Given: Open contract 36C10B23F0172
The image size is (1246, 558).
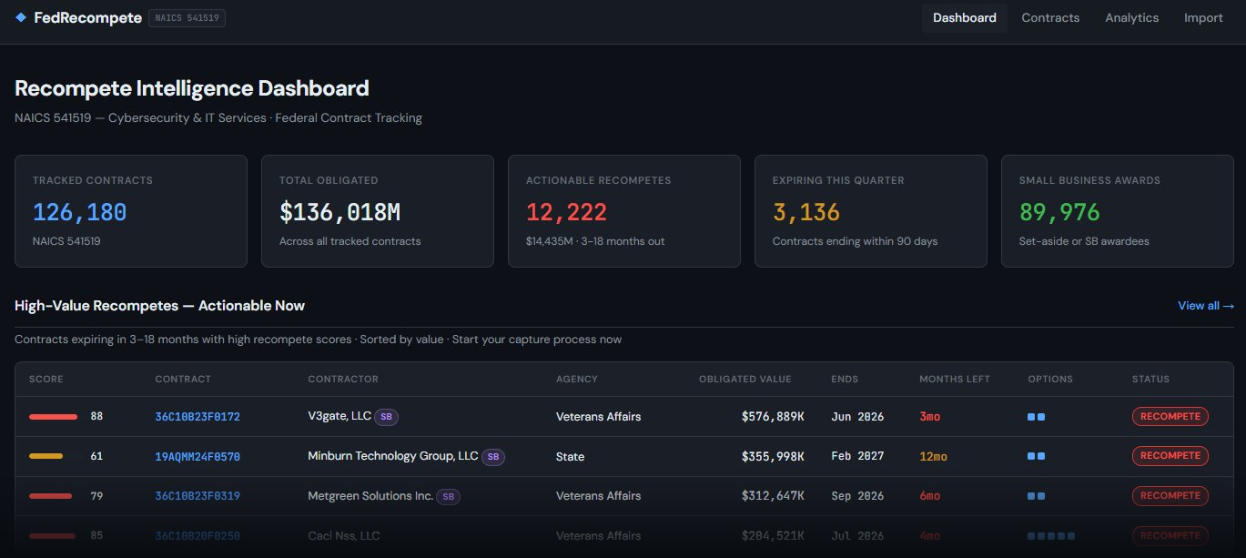Looking at the screenshot, I should click(197, 416).
